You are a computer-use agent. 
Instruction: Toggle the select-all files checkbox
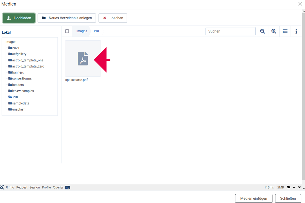point(67,31)
